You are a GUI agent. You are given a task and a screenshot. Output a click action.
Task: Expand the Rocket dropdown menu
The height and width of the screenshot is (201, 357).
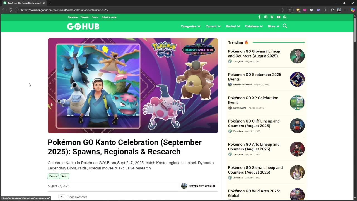point(233,26)
